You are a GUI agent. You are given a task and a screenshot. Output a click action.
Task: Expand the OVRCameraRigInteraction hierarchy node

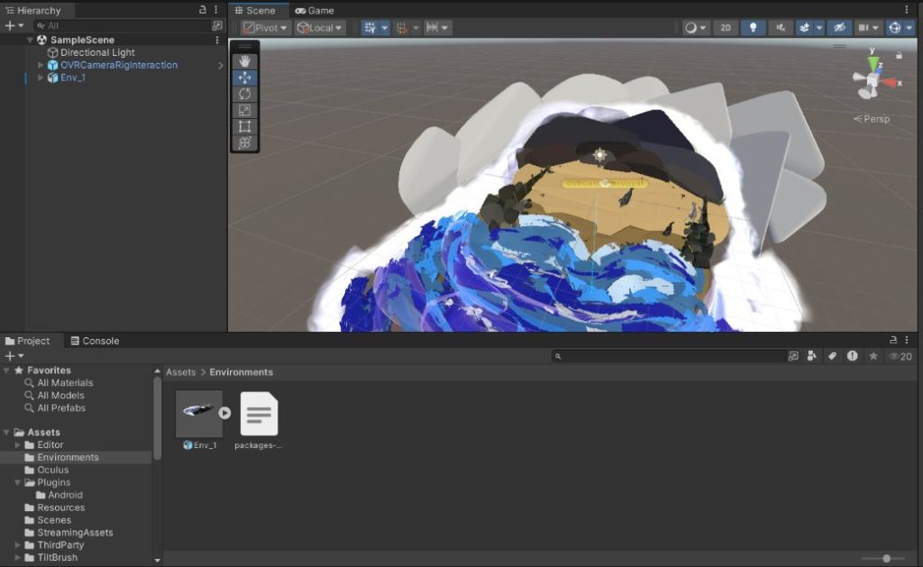(x=41, y=65)
